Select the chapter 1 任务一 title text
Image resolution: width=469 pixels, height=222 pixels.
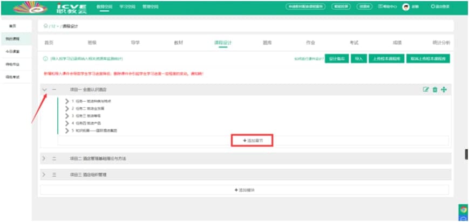(x=93, y=101)
